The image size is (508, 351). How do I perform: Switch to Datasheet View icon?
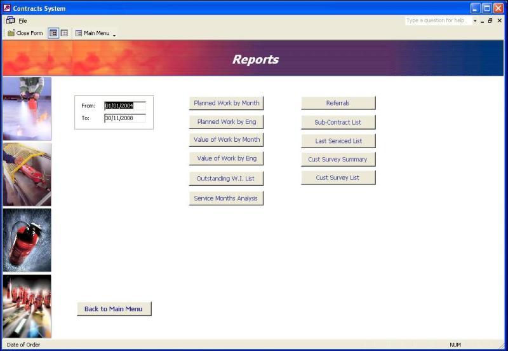pyautogui.click(x=64, y=33)
